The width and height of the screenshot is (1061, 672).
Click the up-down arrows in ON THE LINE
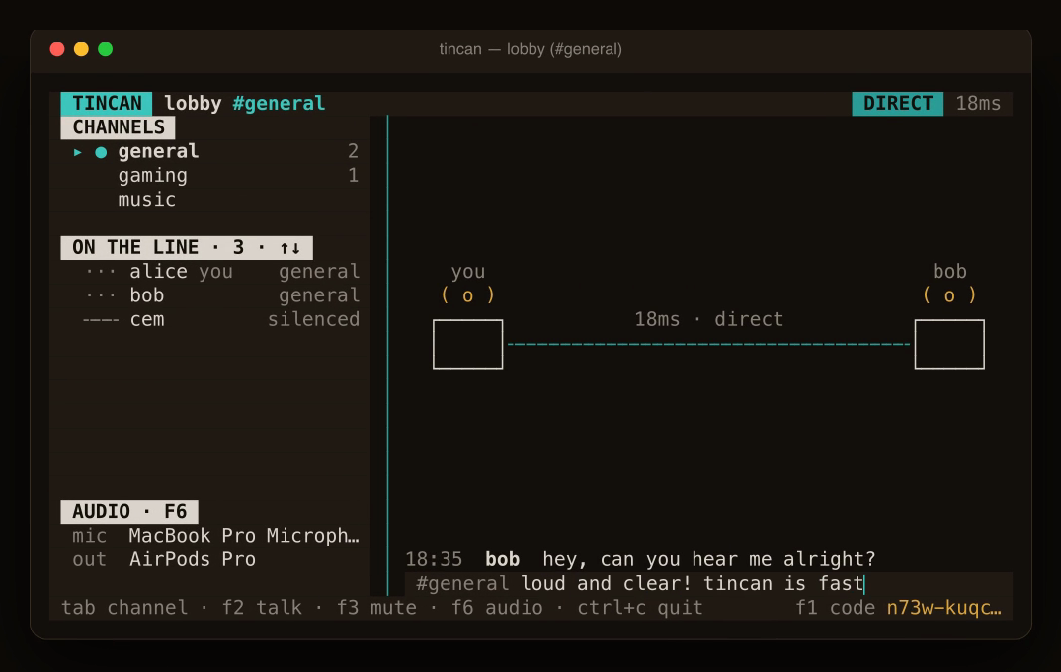[290, 248]
